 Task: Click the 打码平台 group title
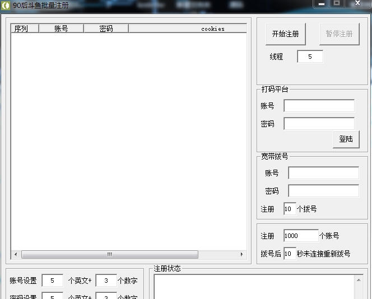tap(275, 89)
